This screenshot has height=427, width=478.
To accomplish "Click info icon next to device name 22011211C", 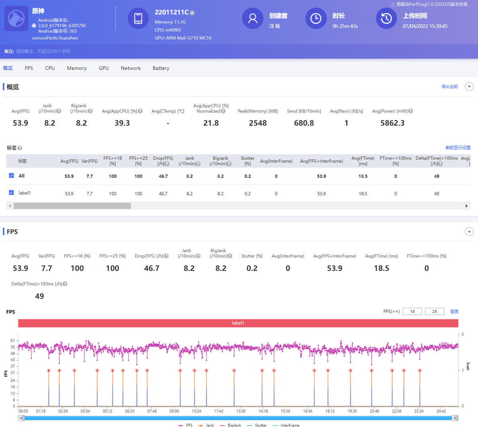I will coord(192,13).
